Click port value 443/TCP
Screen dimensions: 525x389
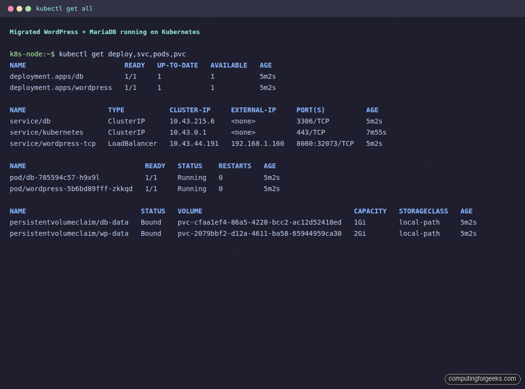click(x=311, y=132)
